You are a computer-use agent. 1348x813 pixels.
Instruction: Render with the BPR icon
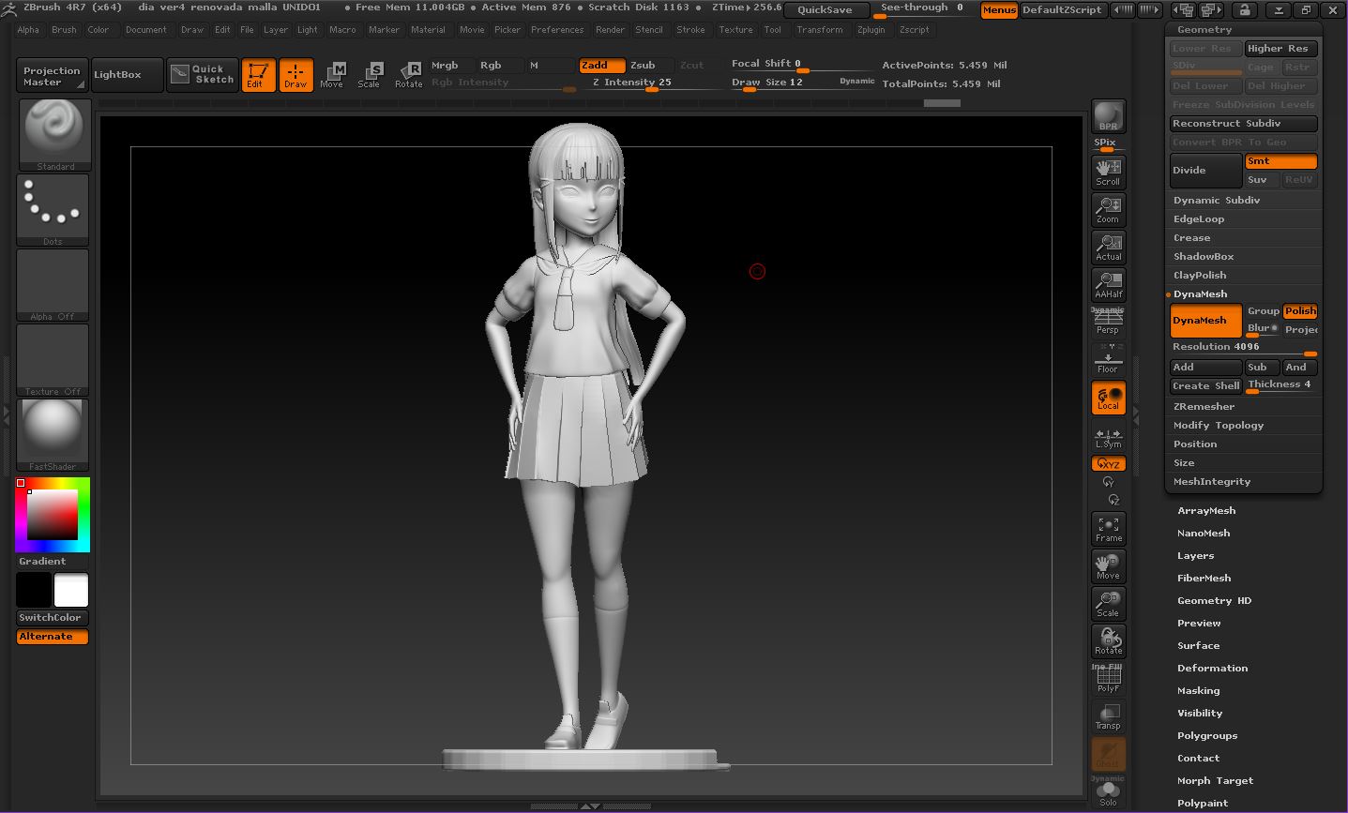tap(1109, 116)
